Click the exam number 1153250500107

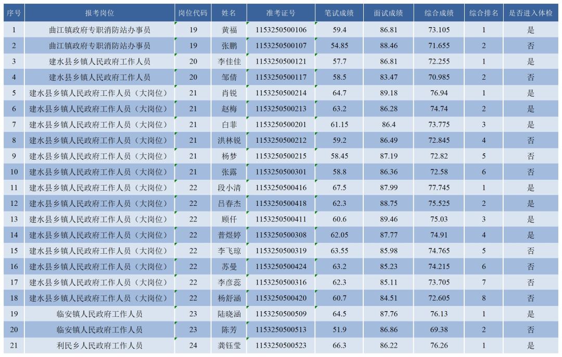click(281, 46)
